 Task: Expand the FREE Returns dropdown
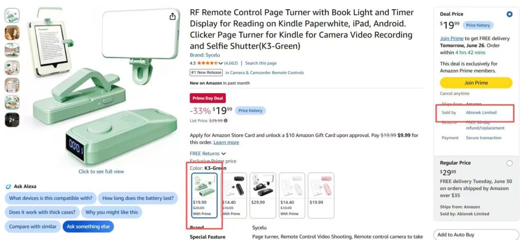click(224, 154)
